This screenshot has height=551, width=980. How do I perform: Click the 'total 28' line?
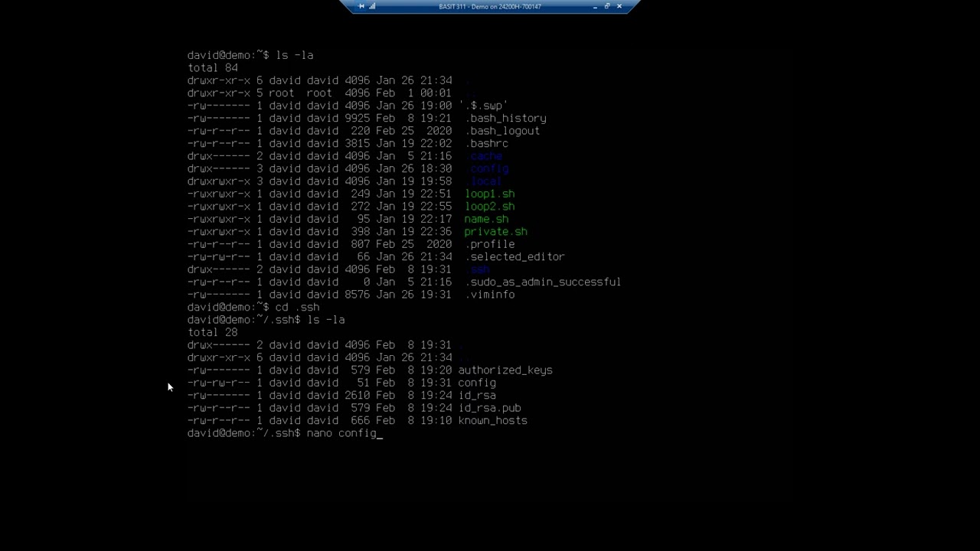point(213,332)
